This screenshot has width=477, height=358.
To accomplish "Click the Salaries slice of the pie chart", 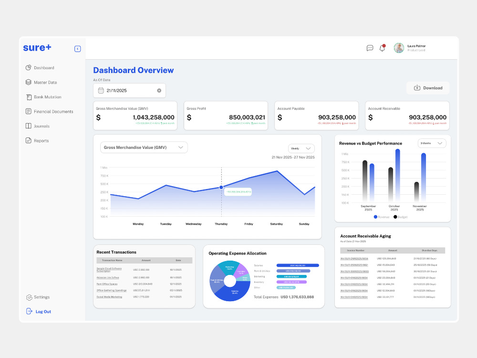I will point(235,292).
